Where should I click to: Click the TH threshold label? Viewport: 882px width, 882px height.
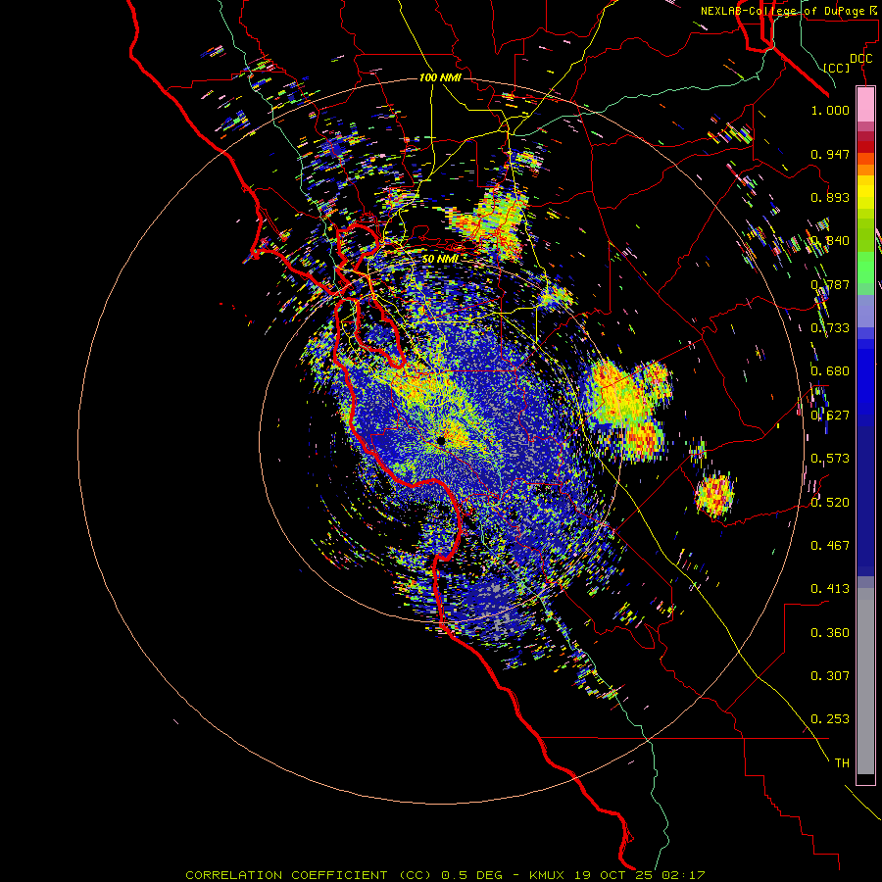pyautogui.click(x=842, y=763)
